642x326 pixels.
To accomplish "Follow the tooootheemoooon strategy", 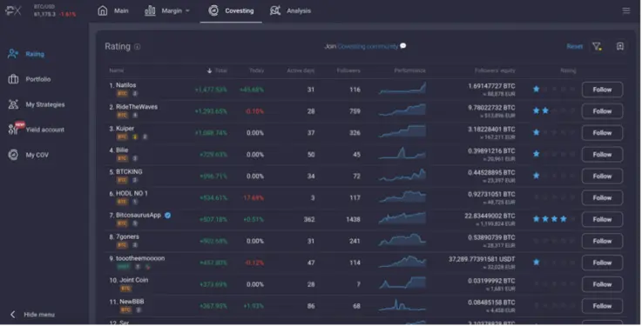I will tap(602, 263).
